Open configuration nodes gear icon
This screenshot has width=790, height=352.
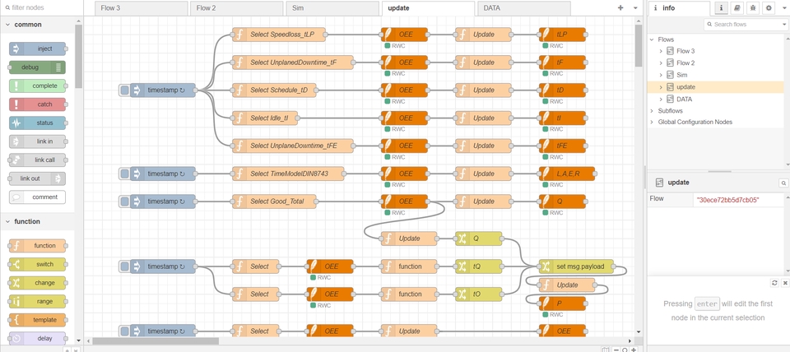point(769,8)
